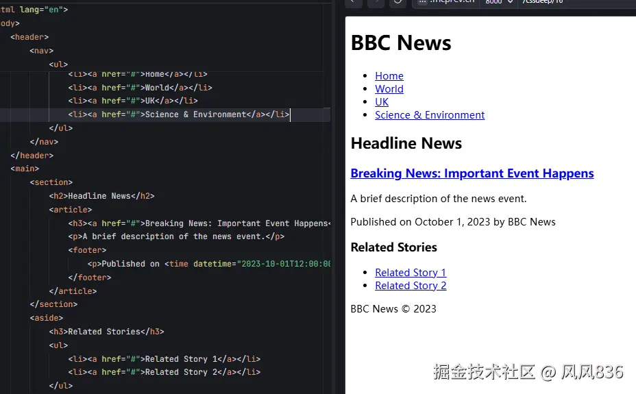636x394 pixels.
Task: Open the World navigation link in the preview
Action: [389, 89]
